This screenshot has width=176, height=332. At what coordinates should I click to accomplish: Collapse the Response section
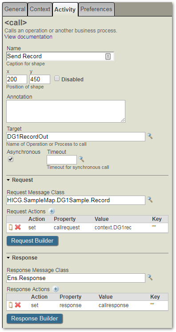coord(8,258)
